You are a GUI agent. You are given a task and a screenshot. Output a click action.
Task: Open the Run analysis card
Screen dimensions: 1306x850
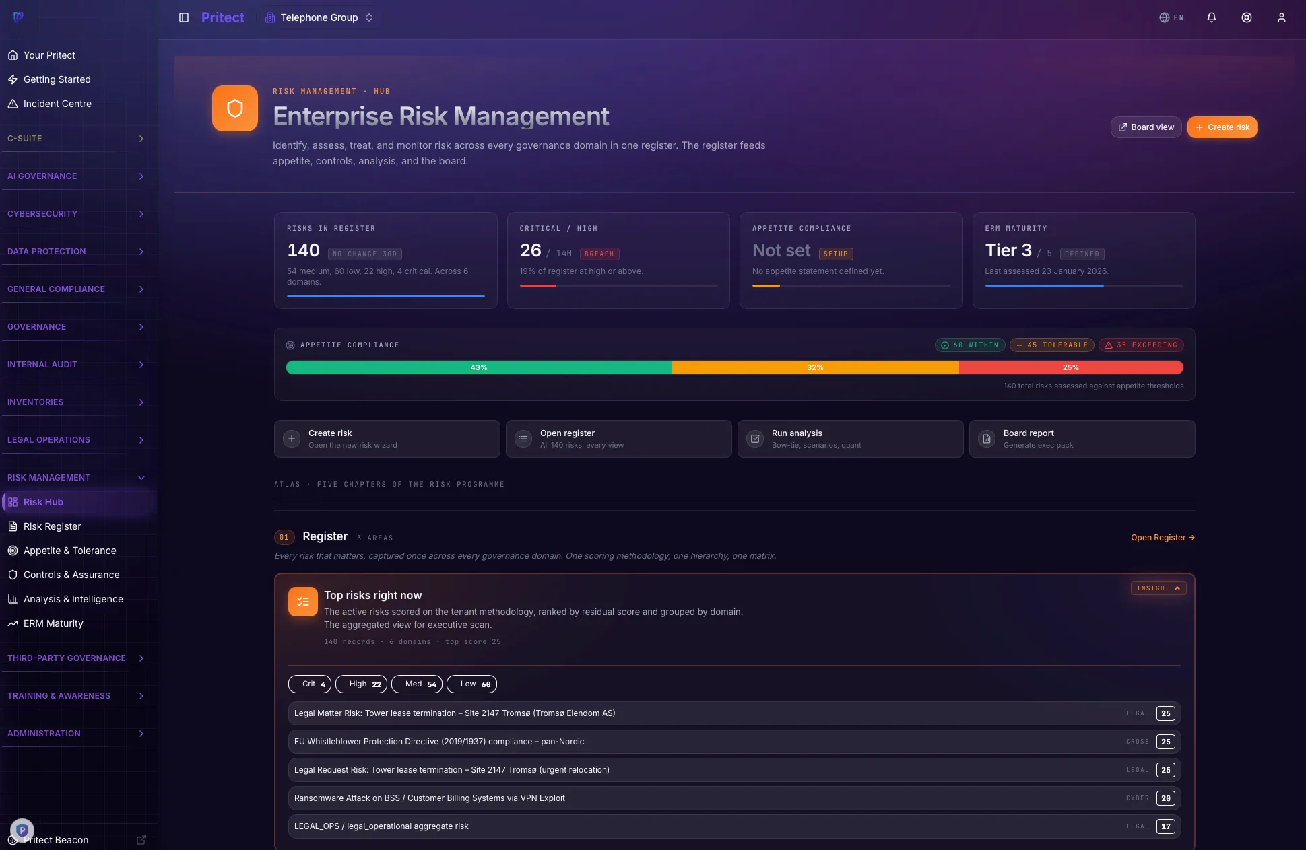tap(850, 439)
